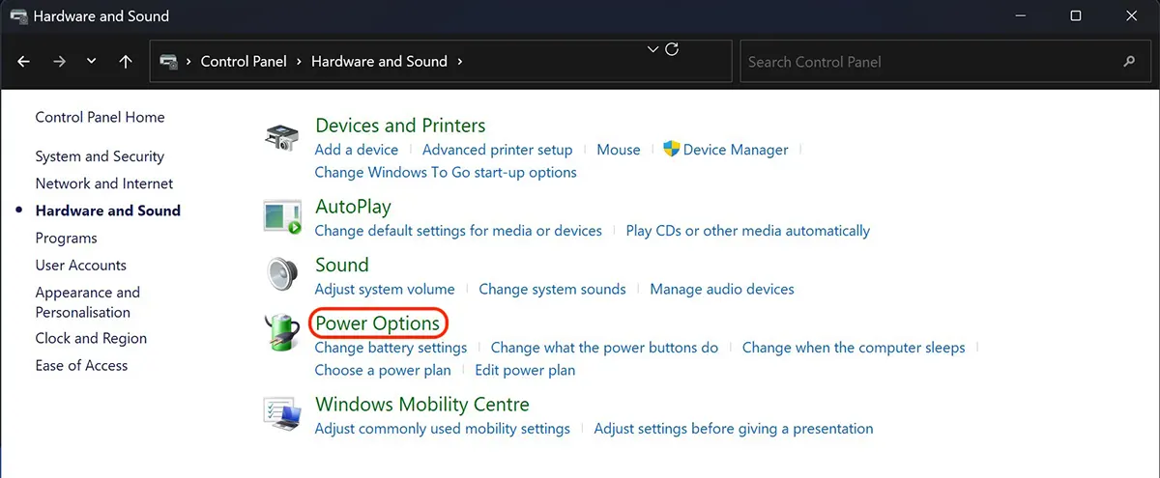Screen dimensions: 1160x478
Task: Click Change system sounds
Action: (x=552, y=289)
